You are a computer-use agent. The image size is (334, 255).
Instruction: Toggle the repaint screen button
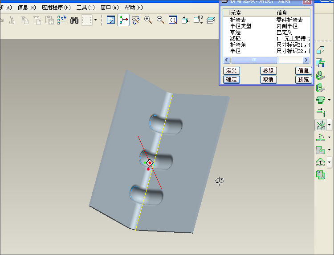tap(111, 20)
